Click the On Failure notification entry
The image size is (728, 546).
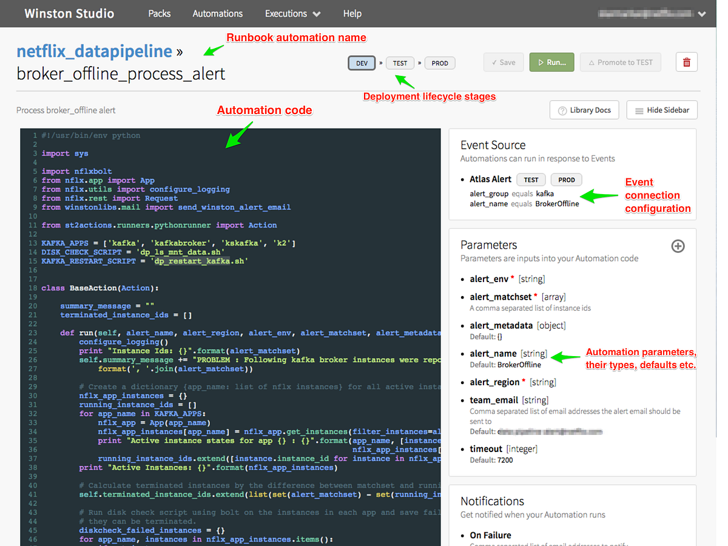490,535
